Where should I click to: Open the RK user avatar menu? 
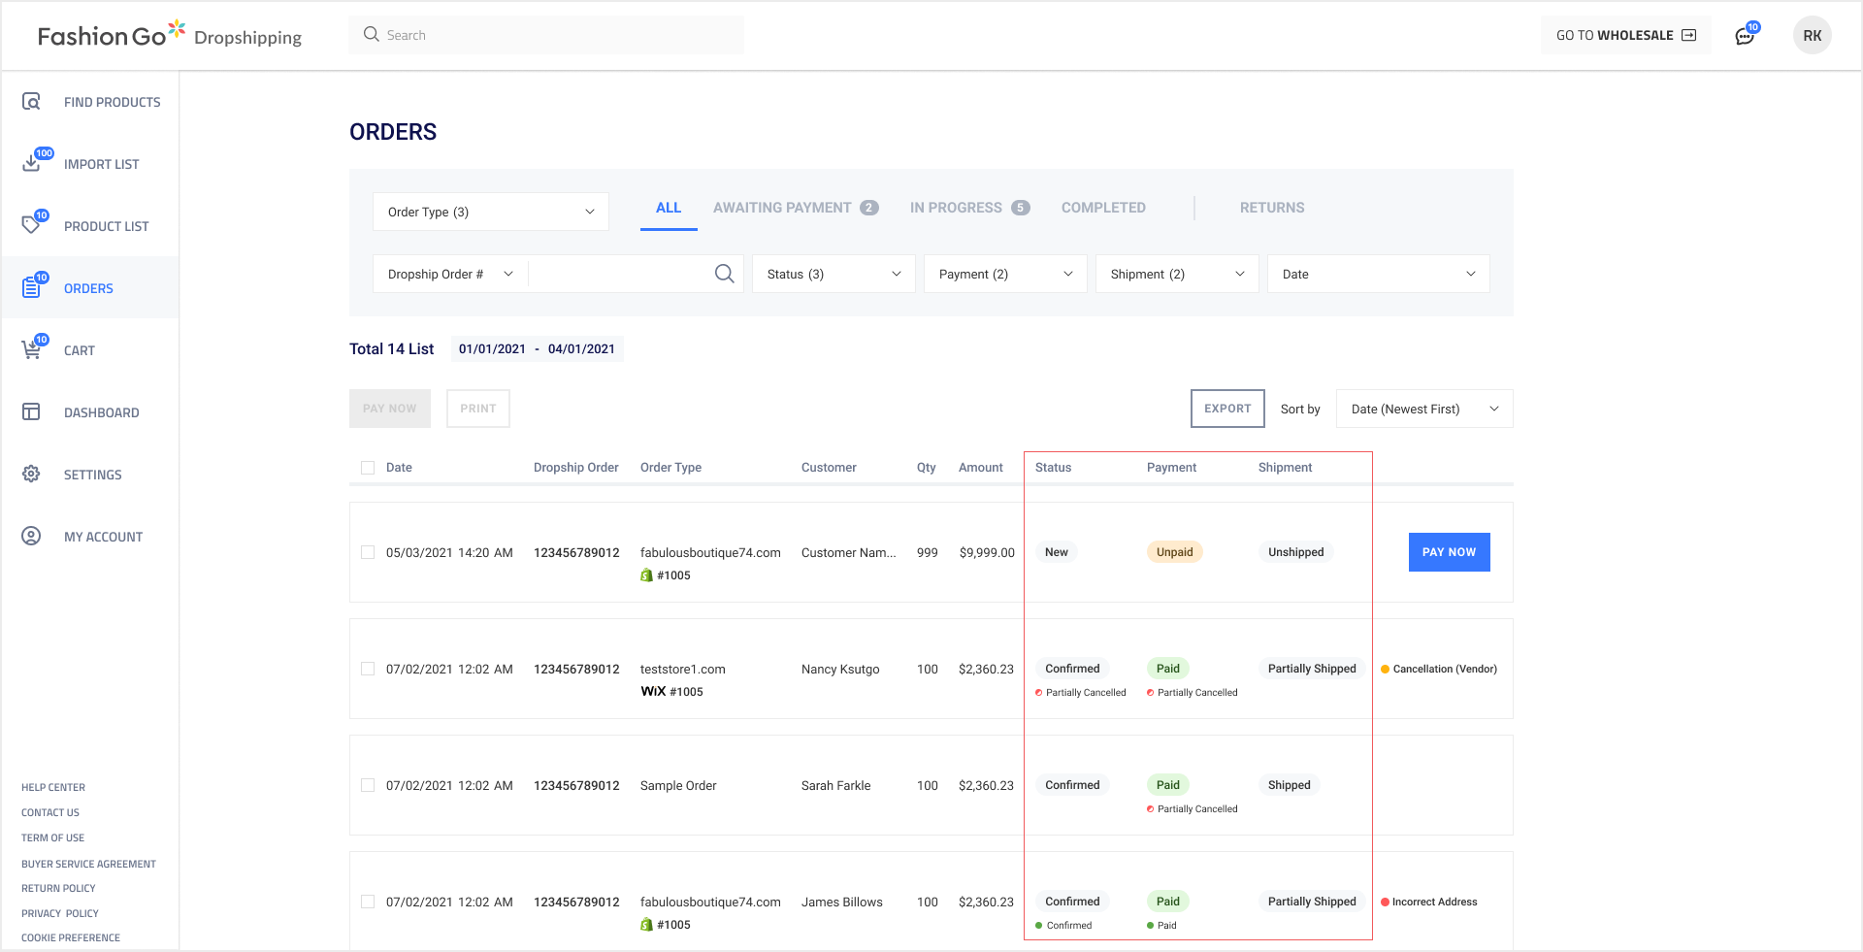coord(1812,35)
